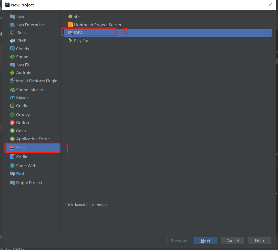Screen dimensions: 278x250
Task: Select the Gradle icon in sidebar
Action: click(x=12, y=106)
